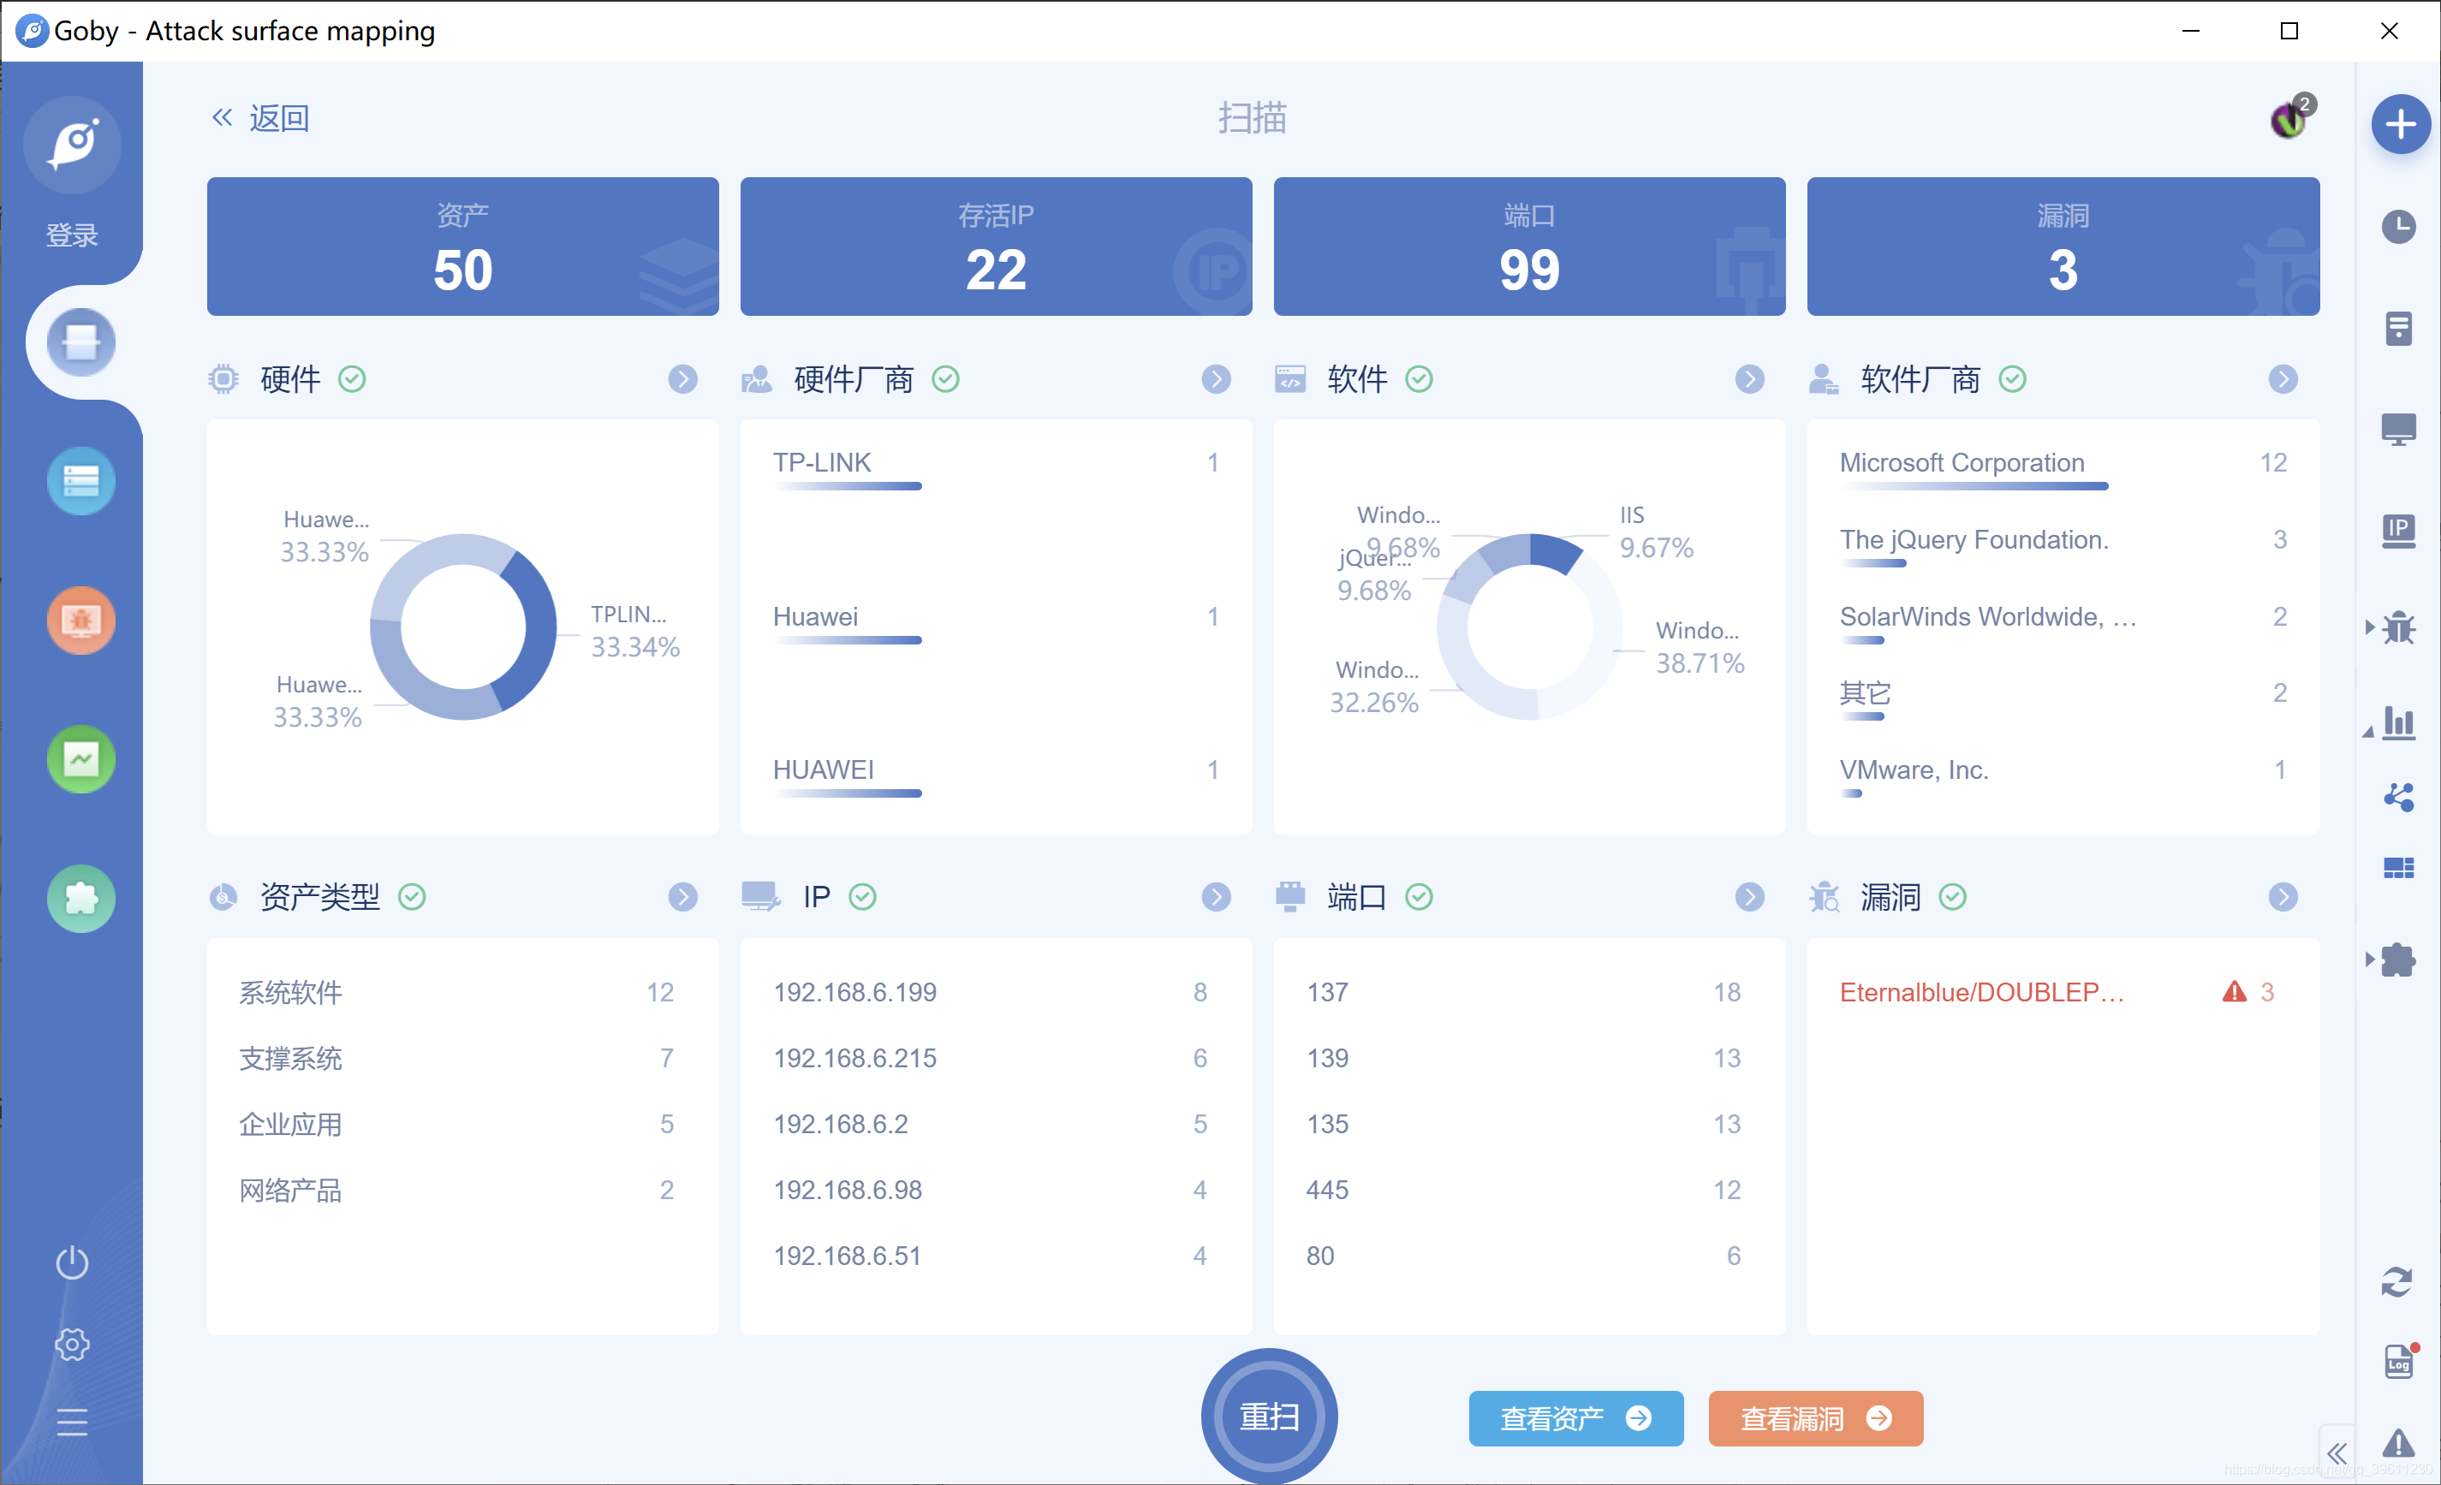Screen dimensions: 2441x1485
Task: Expand the 端口 panel arrow
Action: pos(1749,896)
